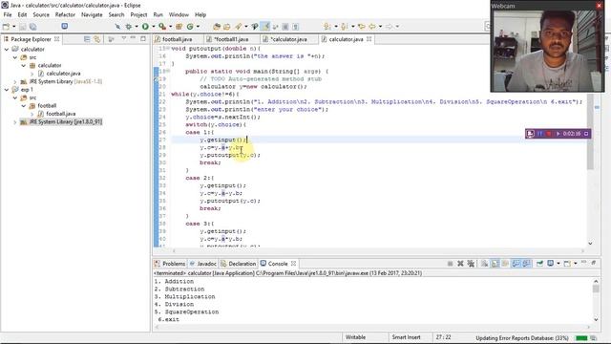Switch to *football1.java editor tab
The width and height of the screenshot is (611, 344).
(x=231, y=39)
